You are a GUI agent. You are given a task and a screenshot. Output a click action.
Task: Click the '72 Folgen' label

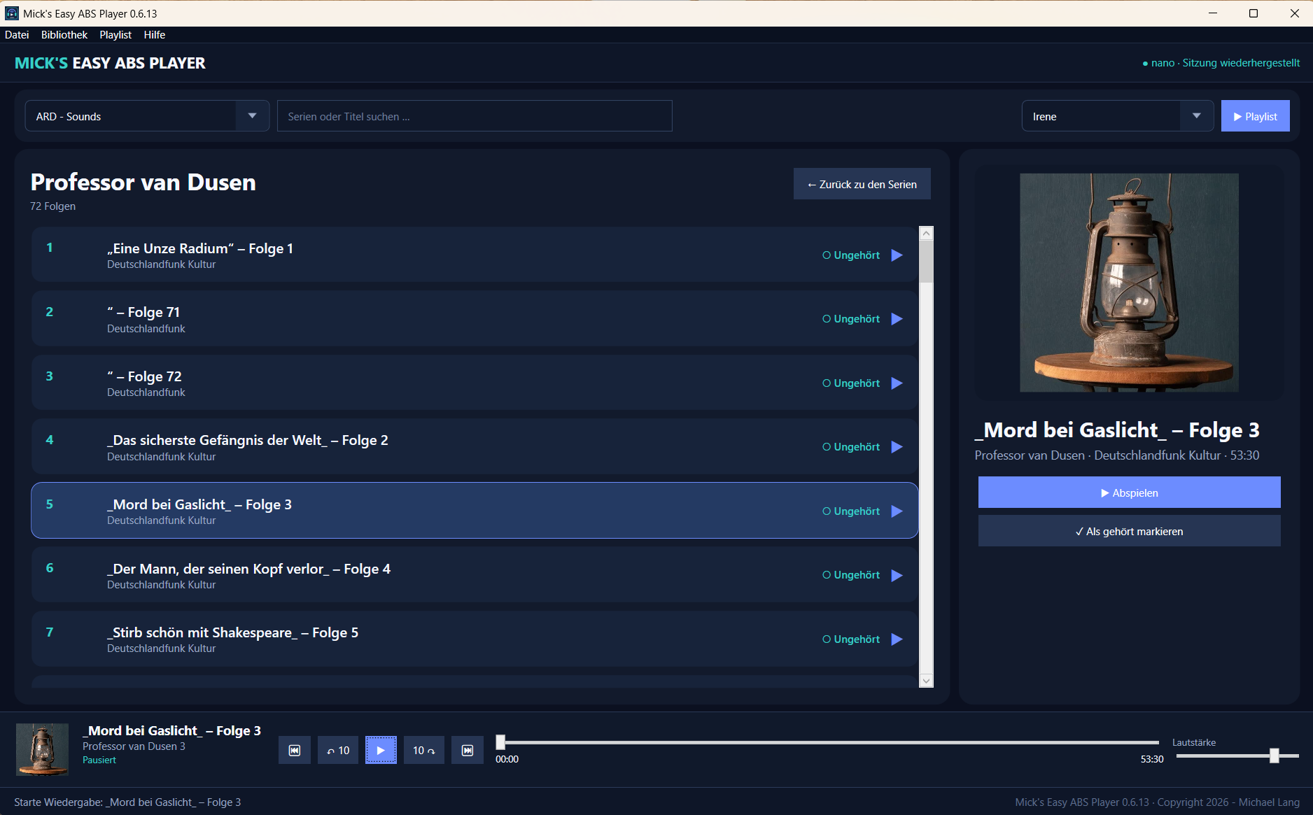coord(52,206)
